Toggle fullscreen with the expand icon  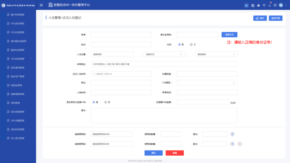[275, 5]
